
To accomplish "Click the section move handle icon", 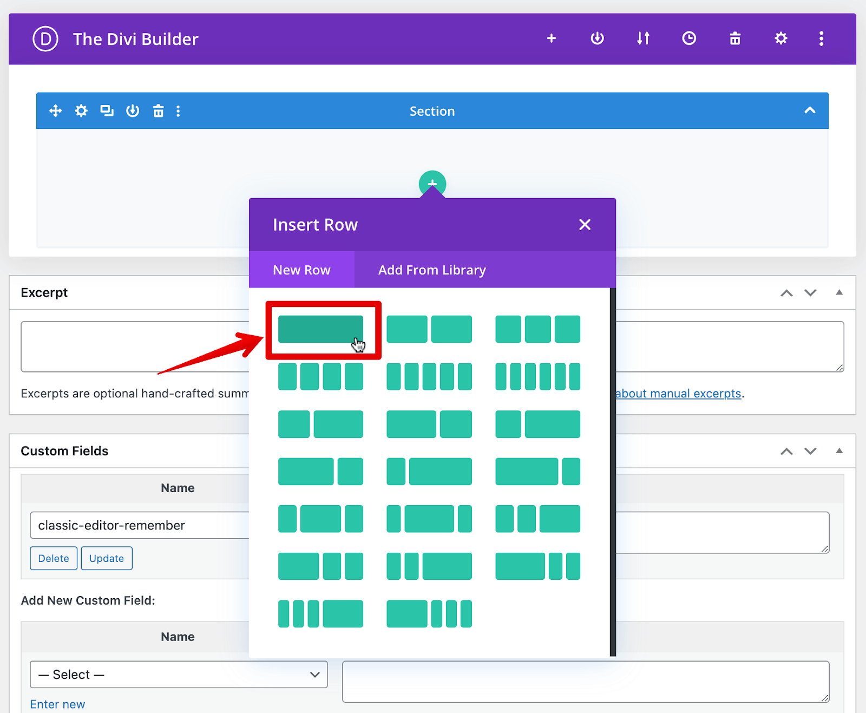I will [55, 111].
